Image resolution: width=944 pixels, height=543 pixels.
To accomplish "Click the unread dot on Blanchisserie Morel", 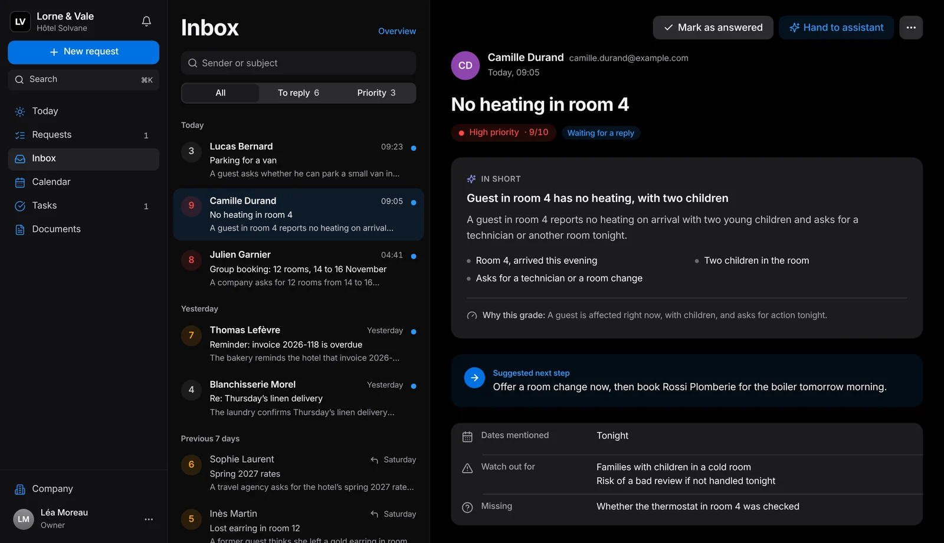I will 414,386.
